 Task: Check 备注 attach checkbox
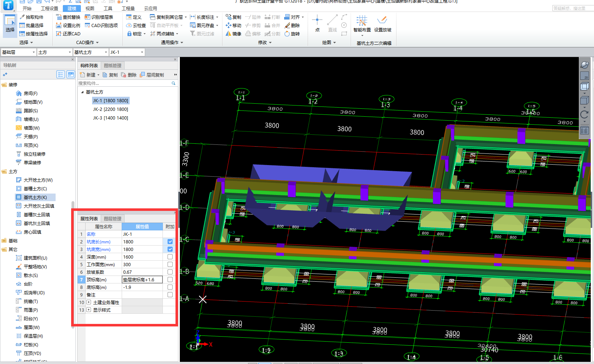tap(170, 295)
